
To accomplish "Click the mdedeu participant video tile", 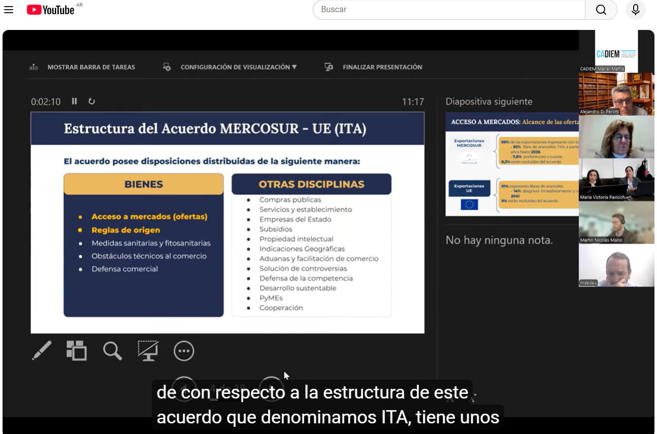I will 616,265.
